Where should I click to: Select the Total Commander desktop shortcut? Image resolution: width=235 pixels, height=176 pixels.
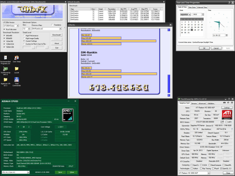(x=16, y=82)
